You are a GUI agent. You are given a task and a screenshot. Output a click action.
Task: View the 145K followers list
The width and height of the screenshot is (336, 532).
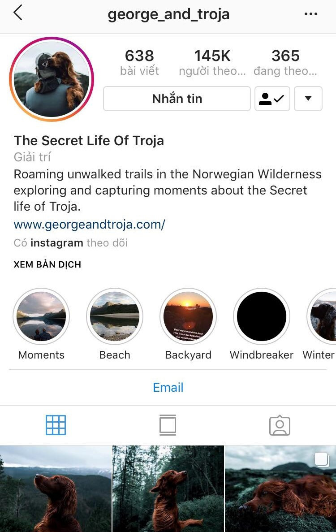(x=212, y=62)
